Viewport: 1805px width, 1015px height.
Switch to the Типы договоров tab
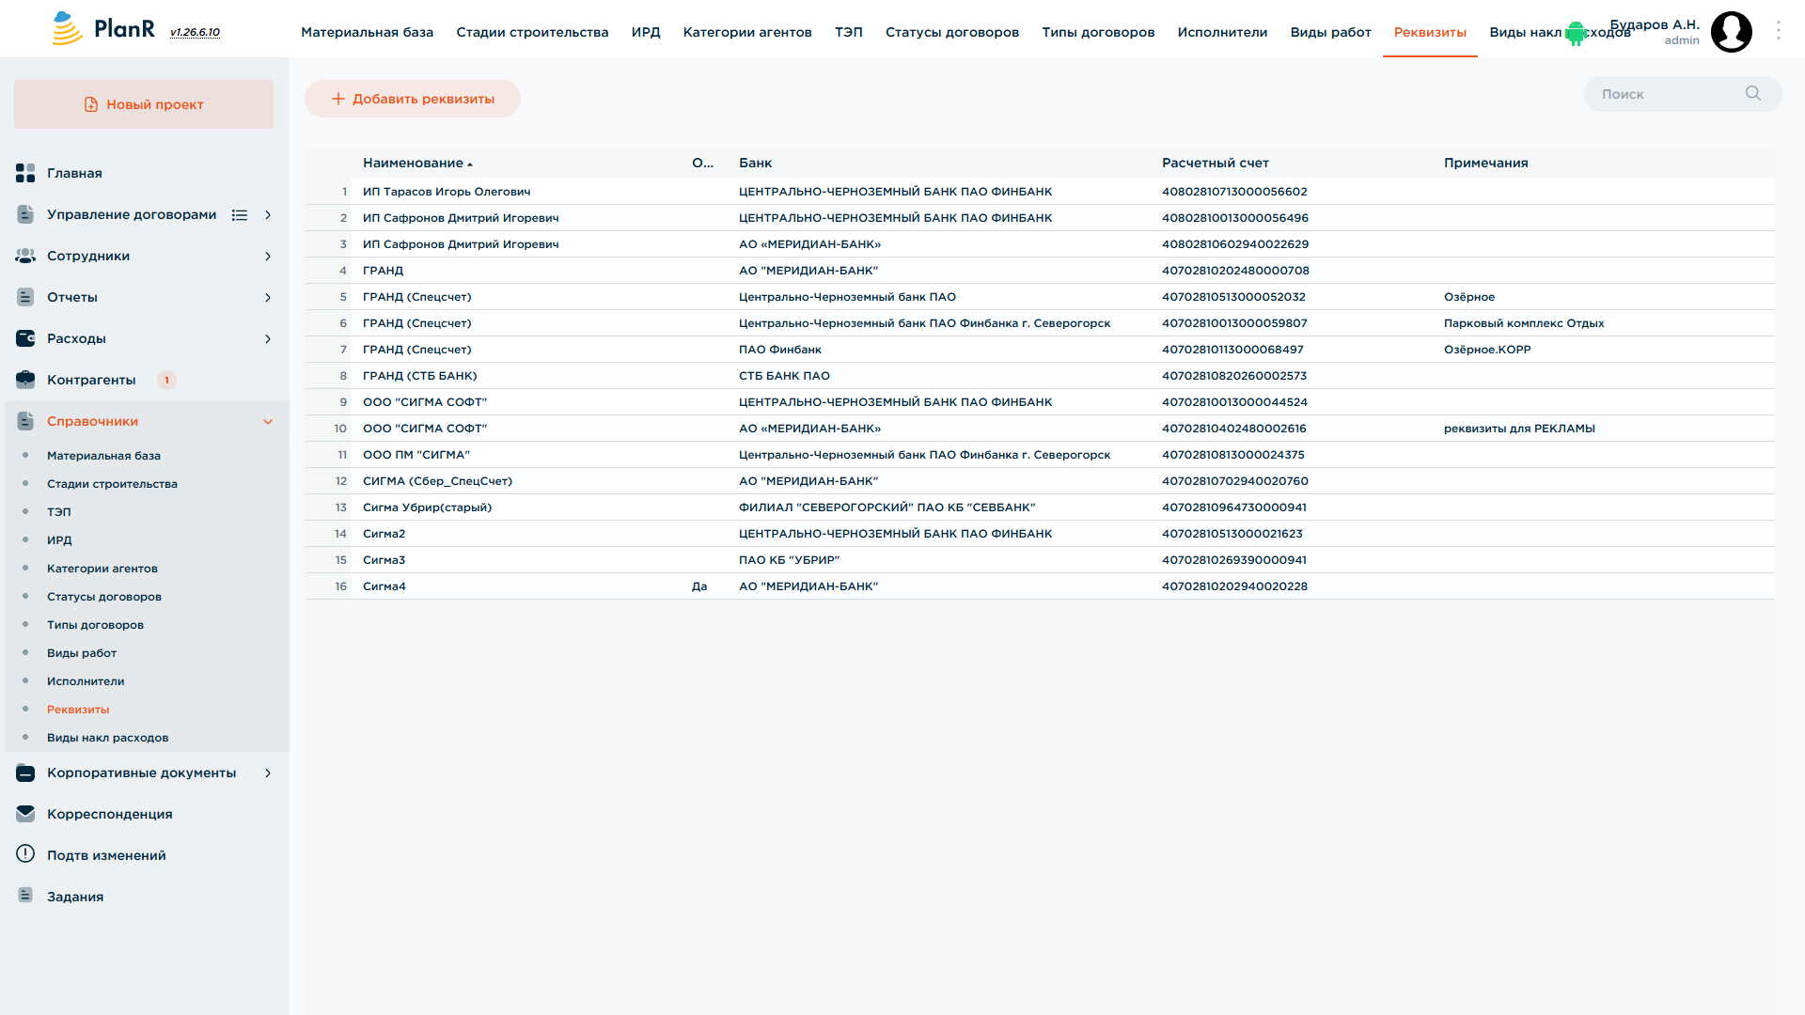(1098, 32)
